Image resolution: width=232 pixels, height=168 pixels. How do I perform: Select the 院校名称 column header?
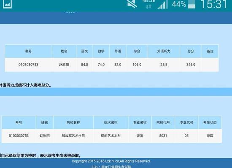pyautogui.click(x=73, y=122)
